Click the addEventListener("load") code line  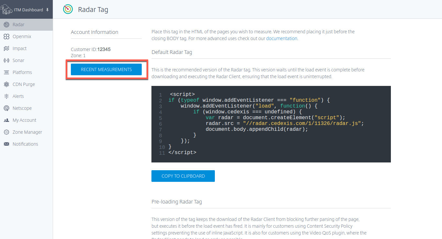(x=249, y=106)
